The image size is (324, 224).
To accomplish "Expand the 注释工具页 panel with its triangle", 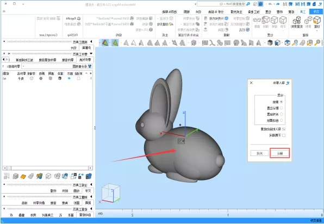I will coord(91,185).
